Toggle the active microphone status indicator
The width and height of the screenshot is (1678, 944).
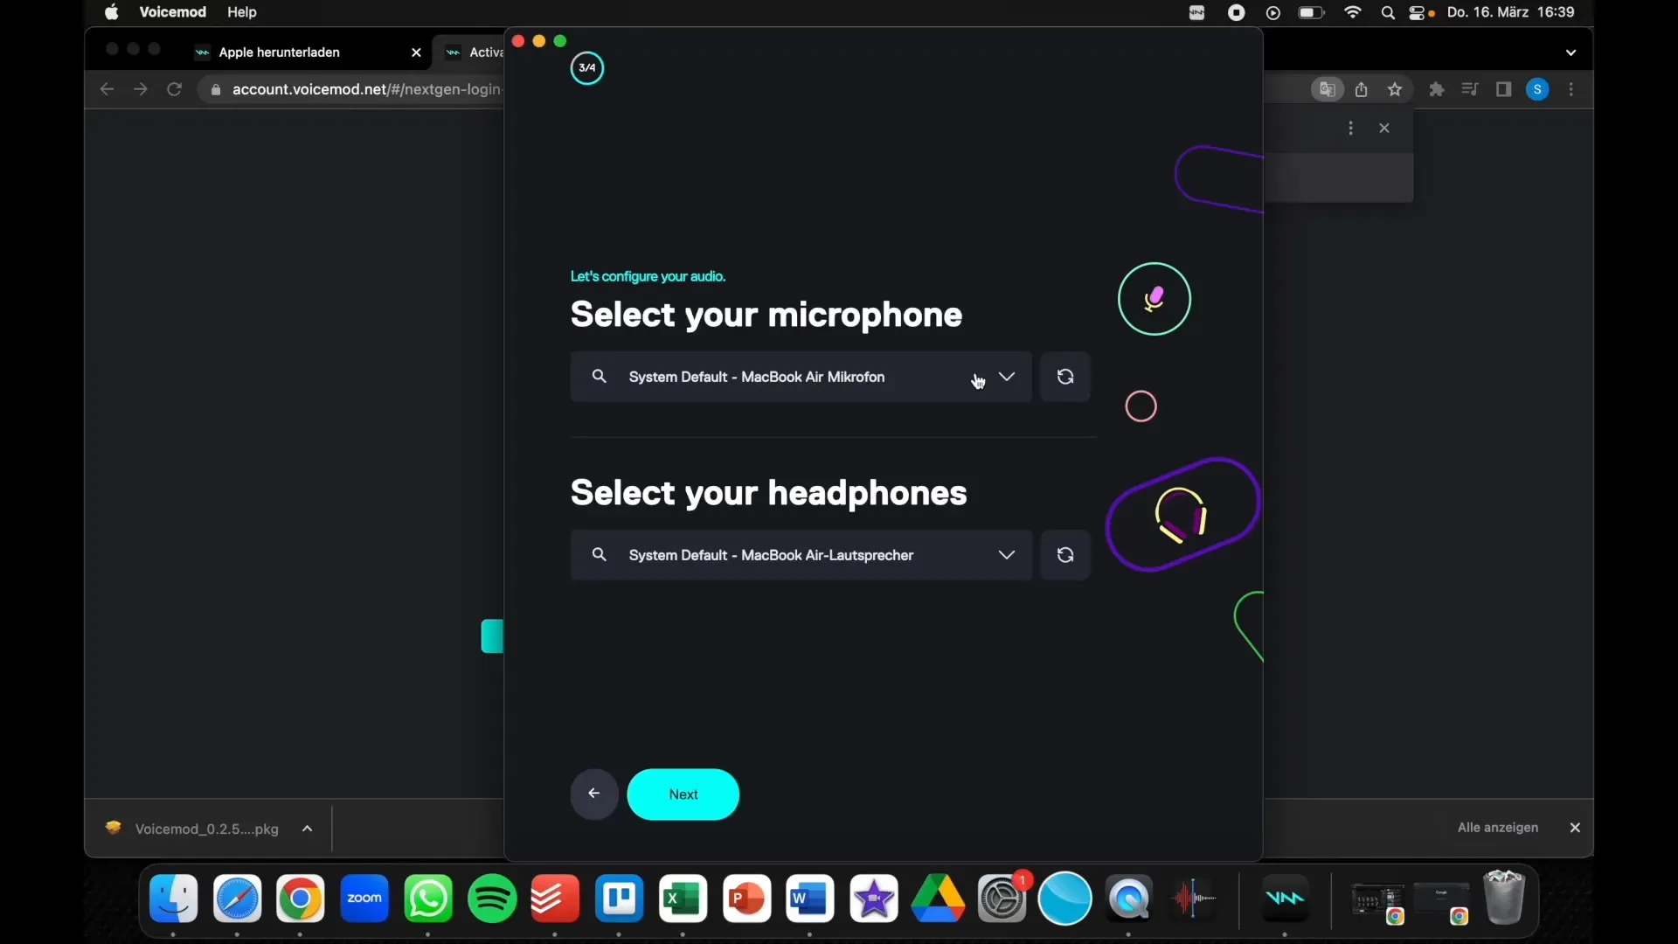[x=1154, y=297]
